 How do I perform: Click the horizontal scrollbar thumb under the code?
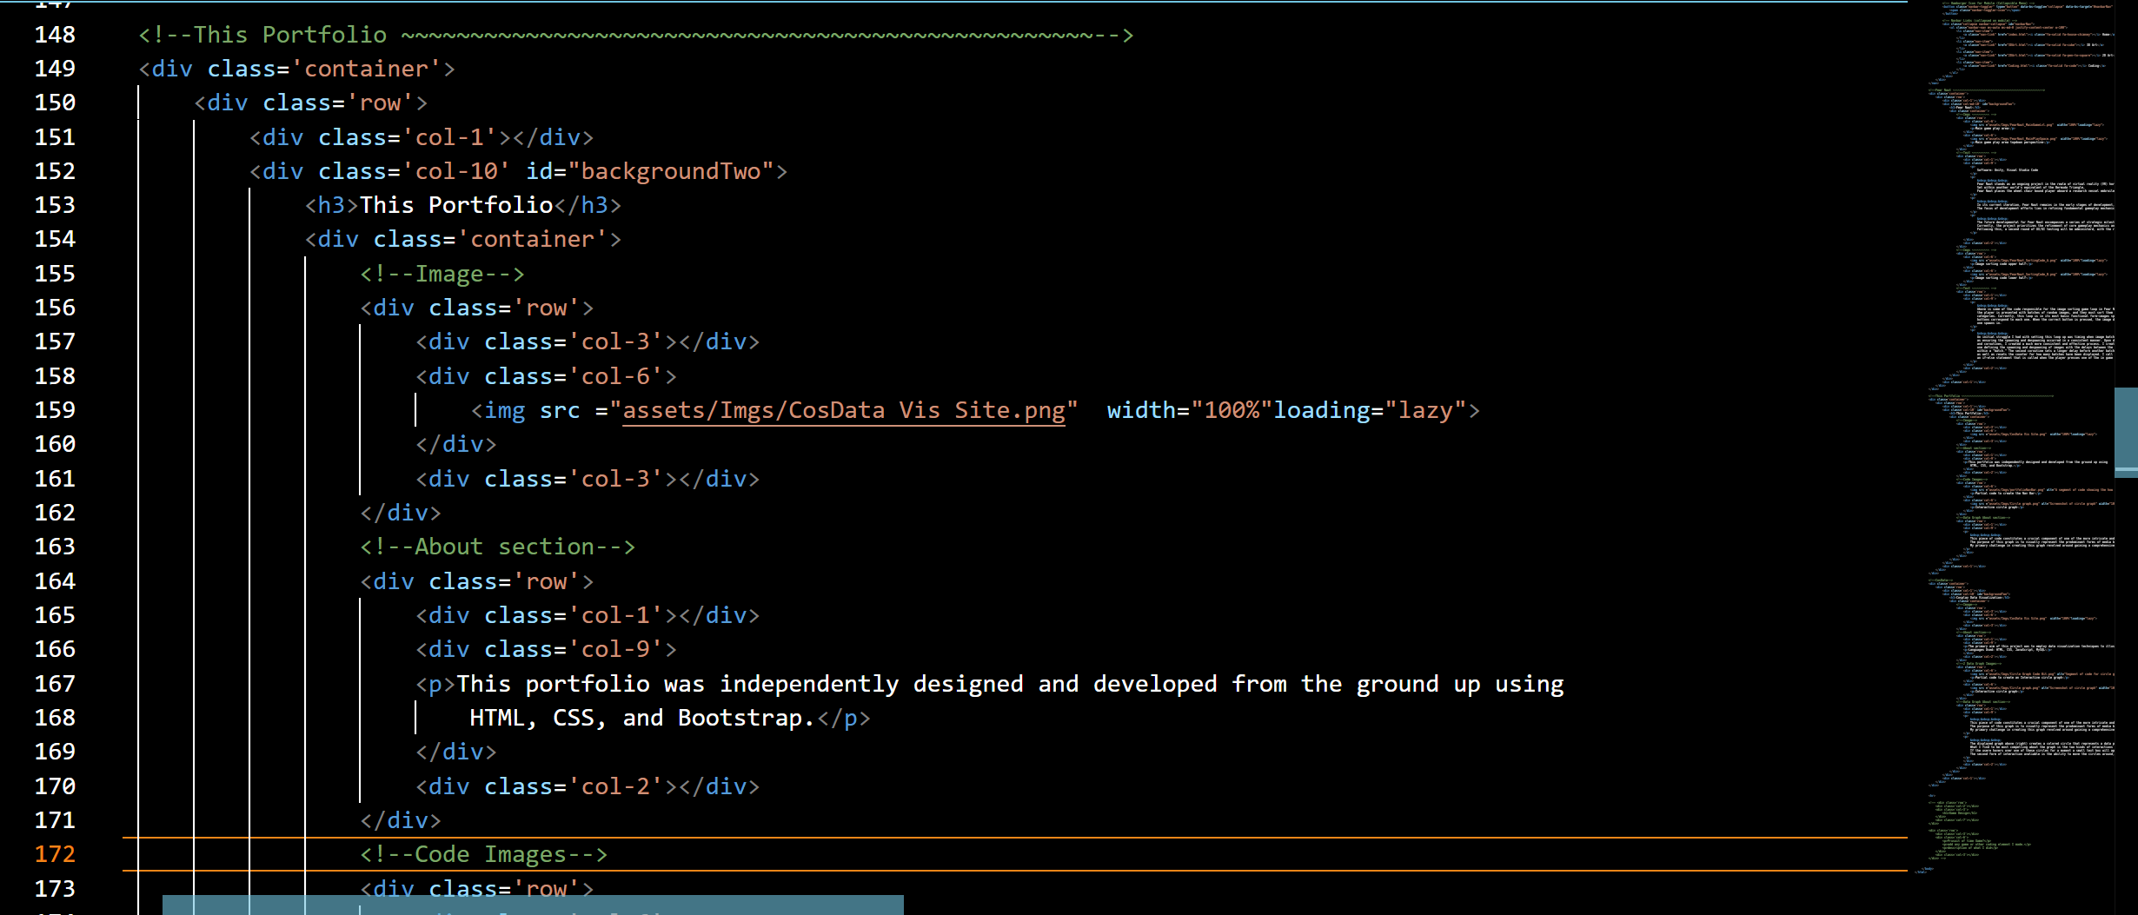(533, 905)
